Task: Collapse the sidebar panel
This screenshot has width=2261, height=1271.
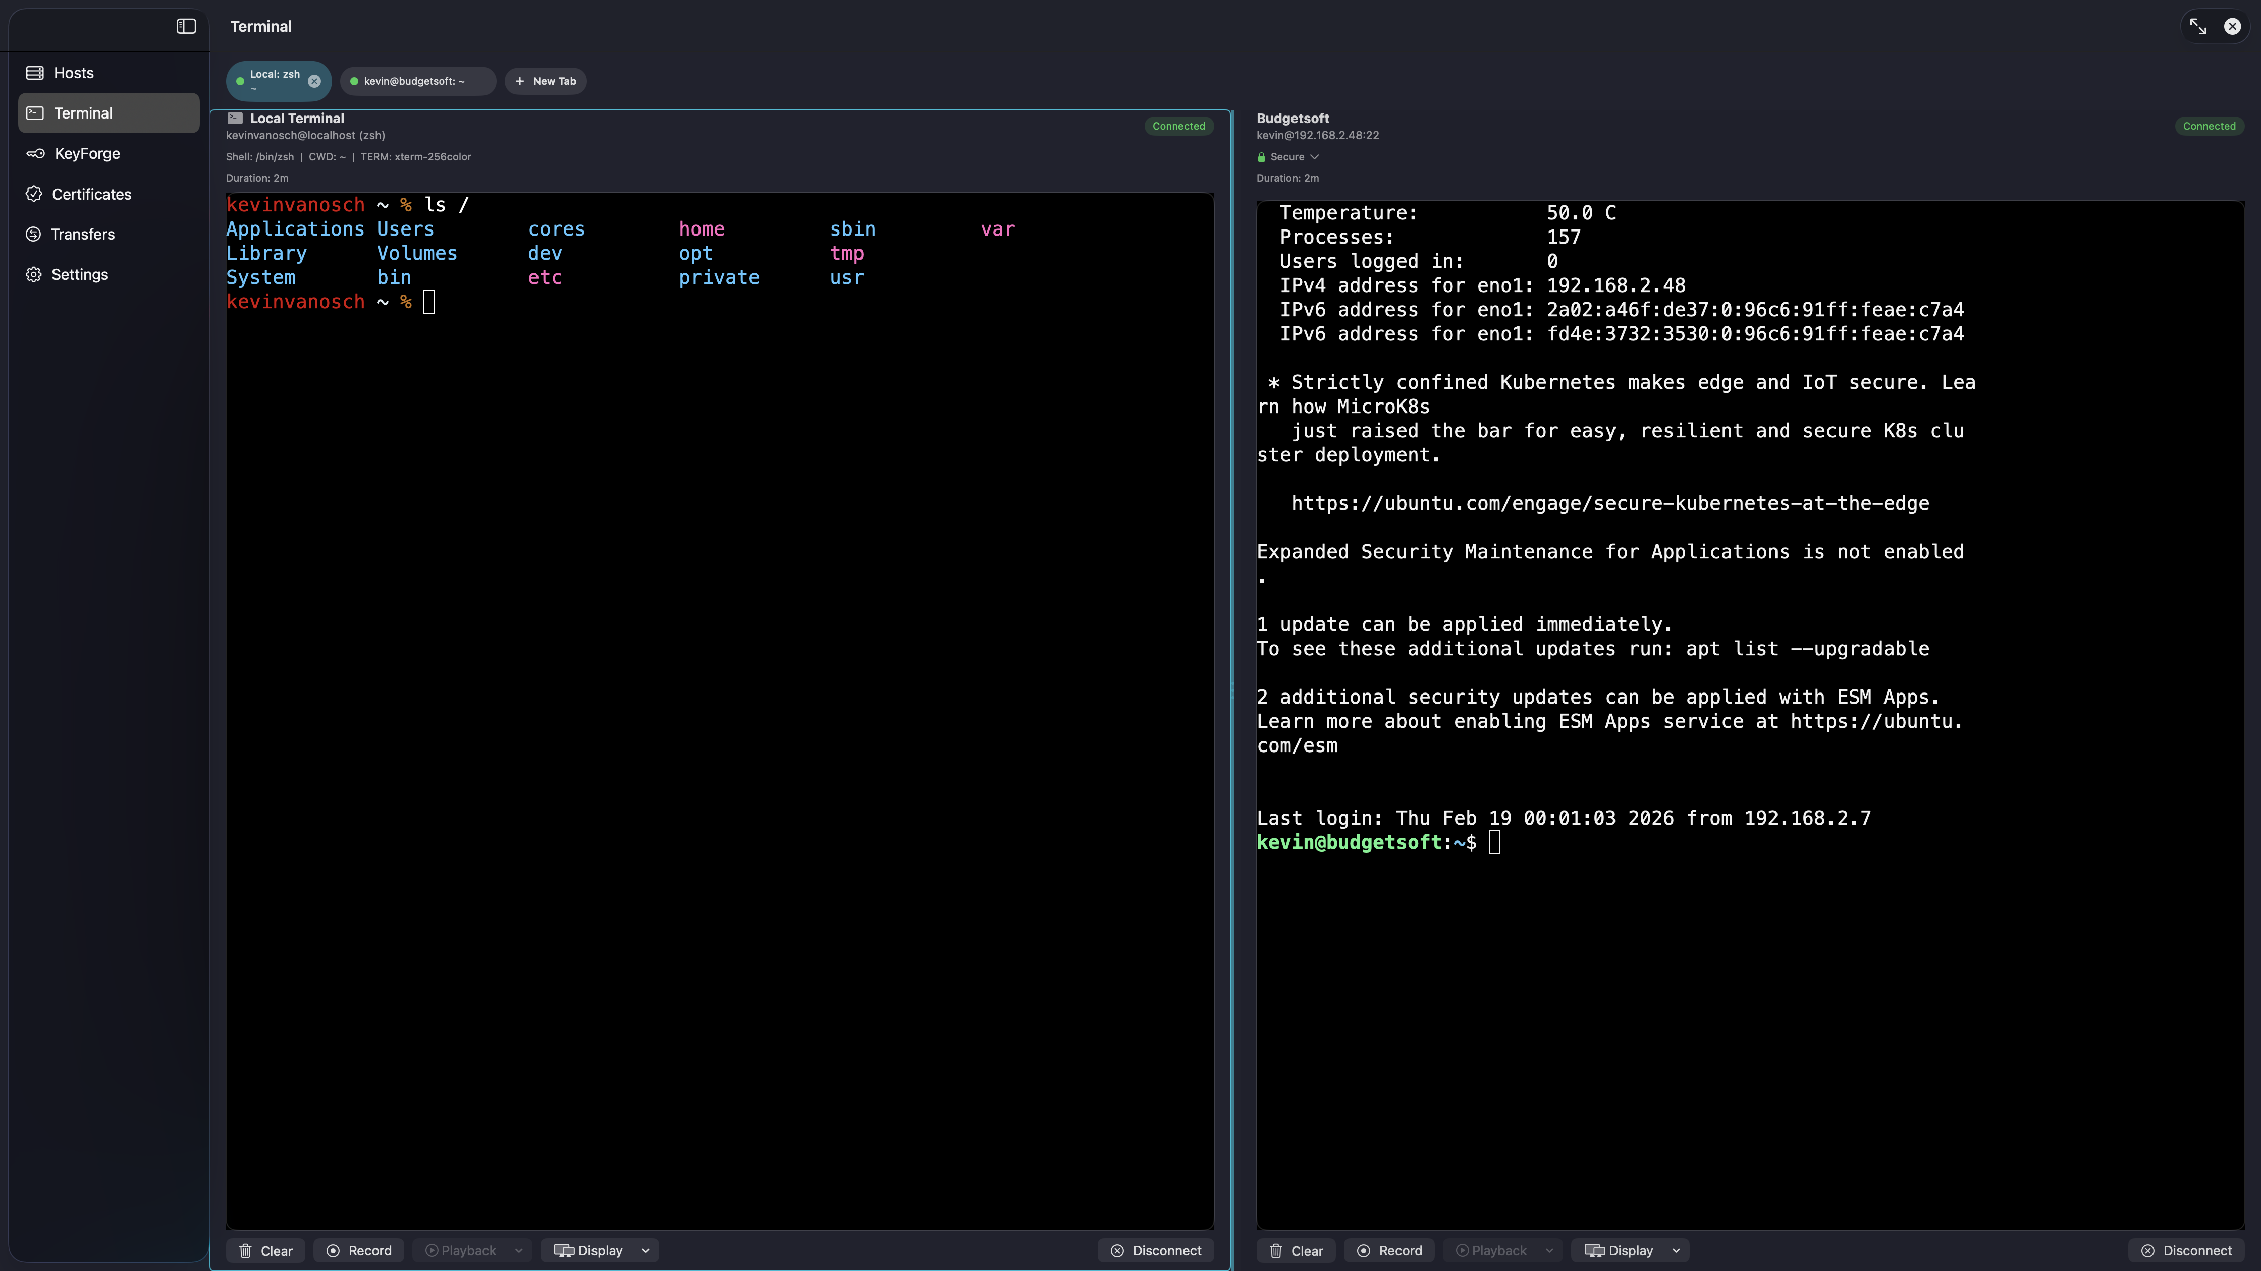Action: (x=186, y=25)
